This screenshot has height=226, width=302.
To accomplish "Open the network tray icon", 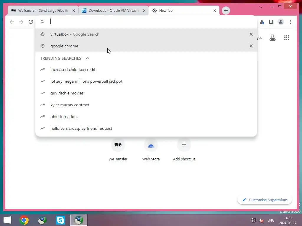I will pyautogui.click(x=254, y=220).
